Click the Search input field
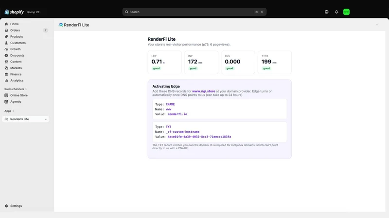 click(194, 12)
